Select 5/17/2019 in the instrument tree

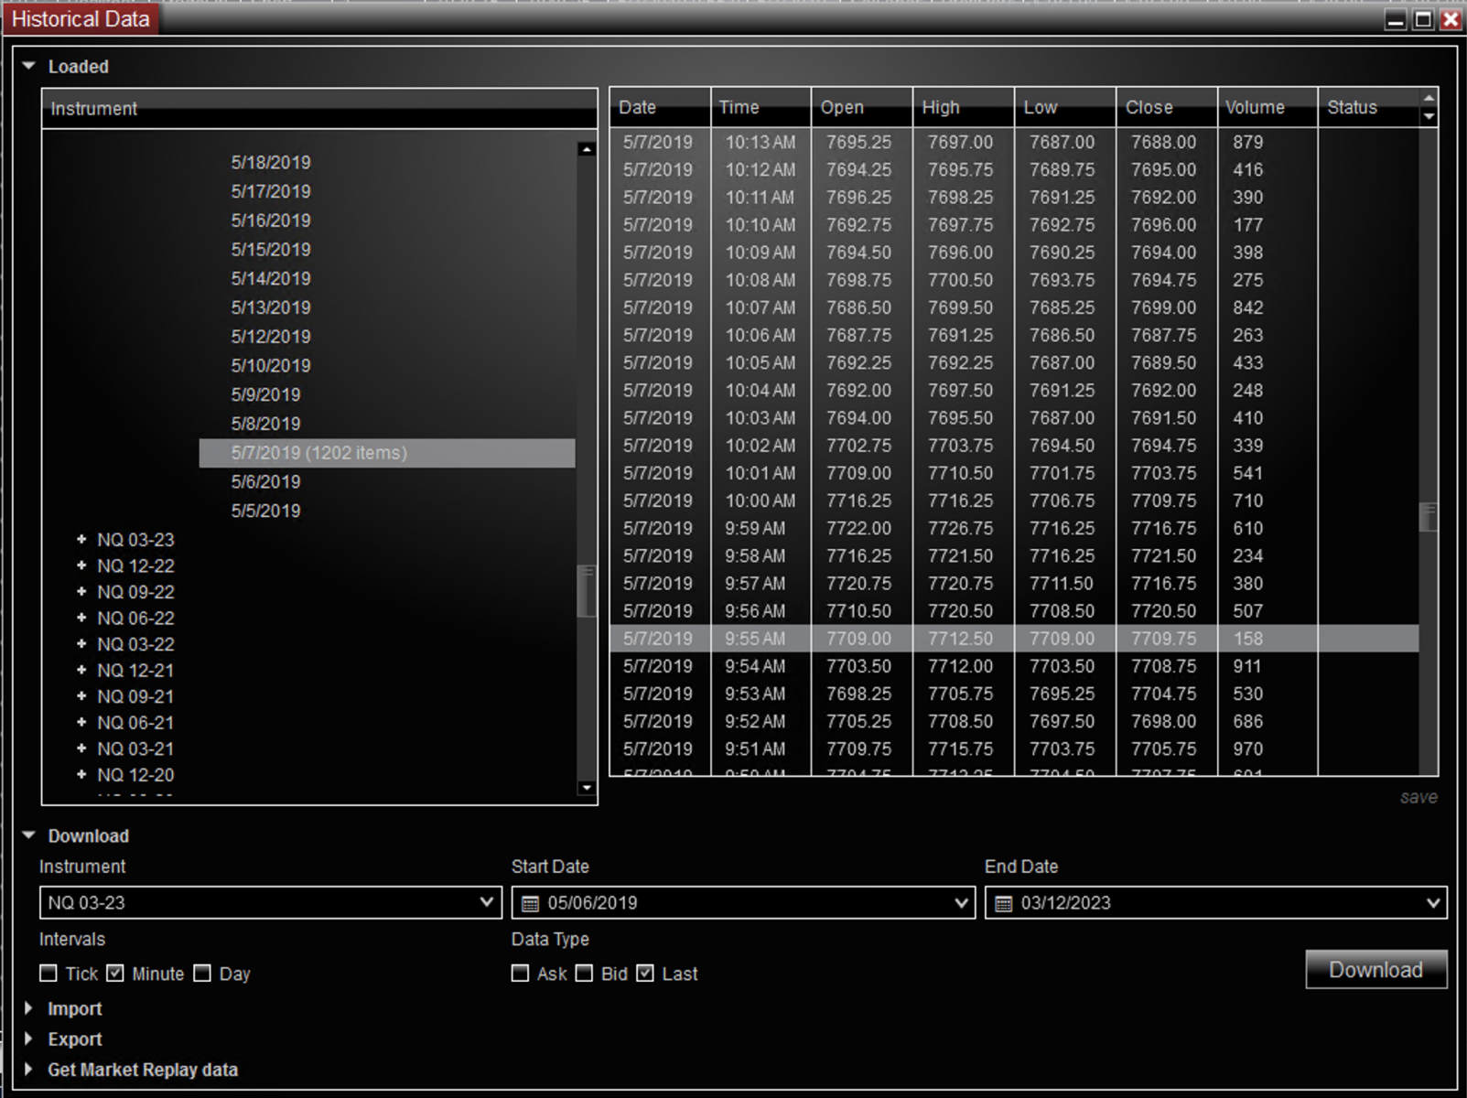271,191
